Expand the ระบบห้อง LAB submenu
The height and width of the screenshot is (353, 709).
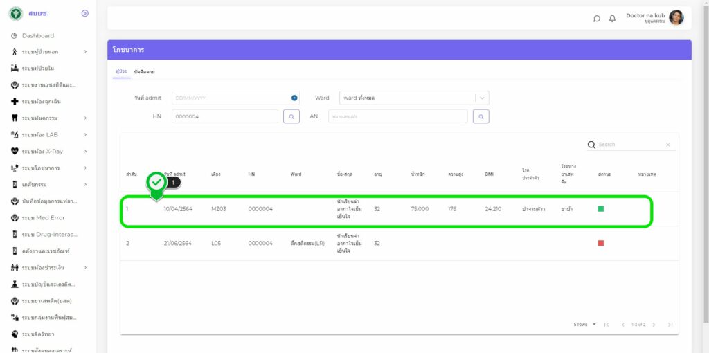(x=85, y=134)
